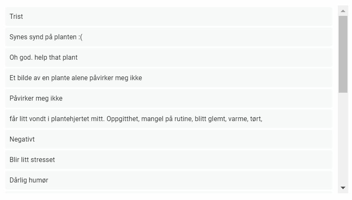
Task: Click the word "stresset" in the response list
Action: 43,160
